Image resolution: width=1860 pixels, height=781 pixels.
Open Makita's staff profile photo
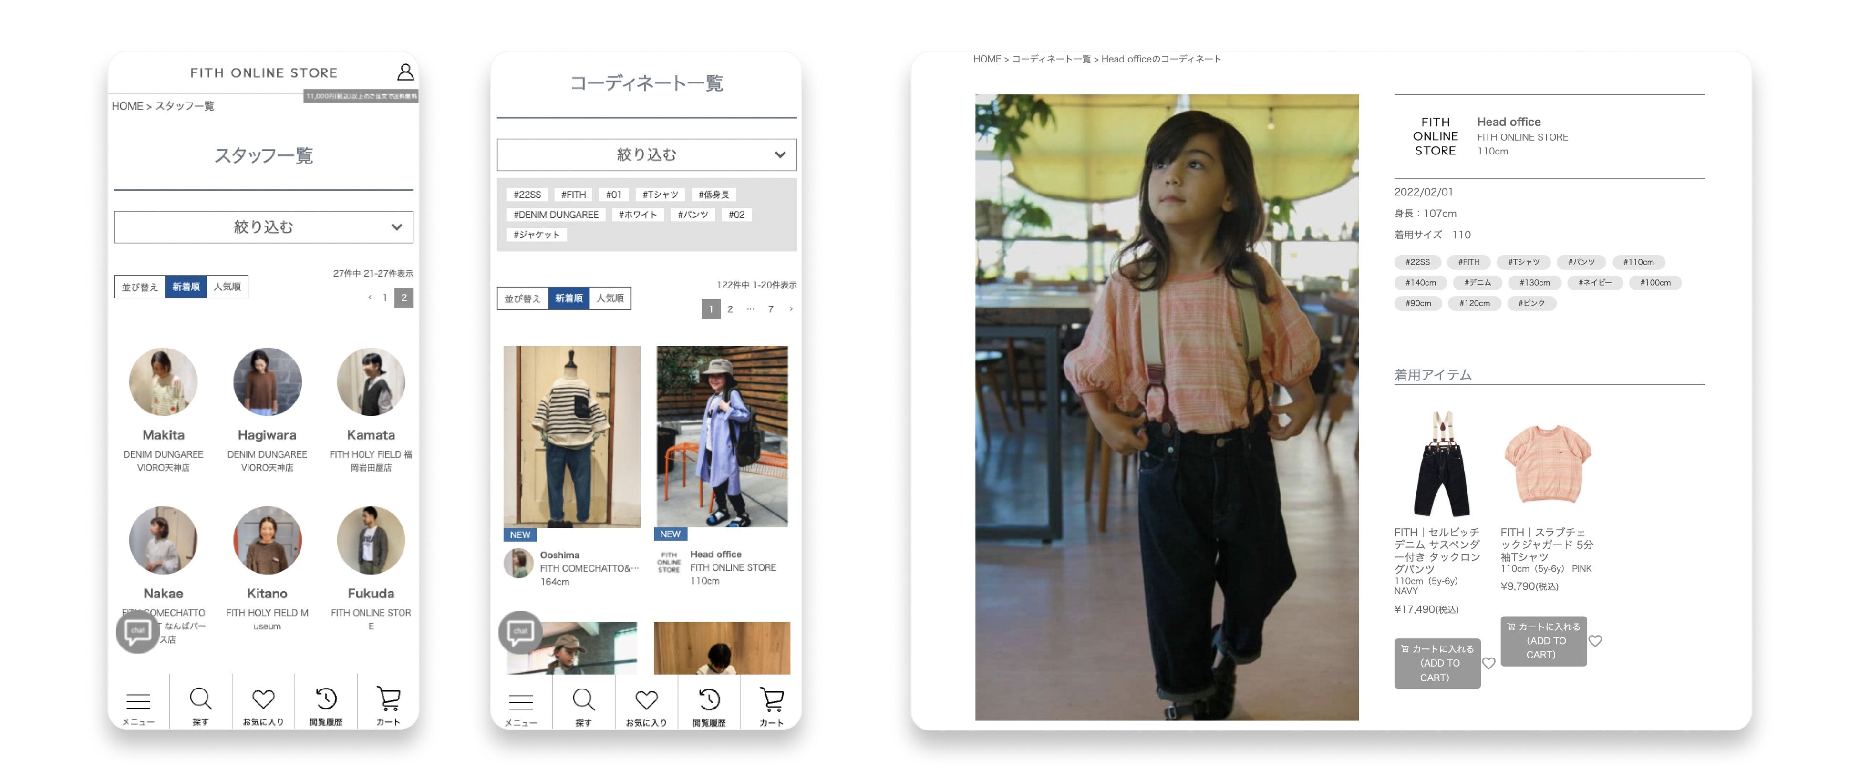coord(163,382)
